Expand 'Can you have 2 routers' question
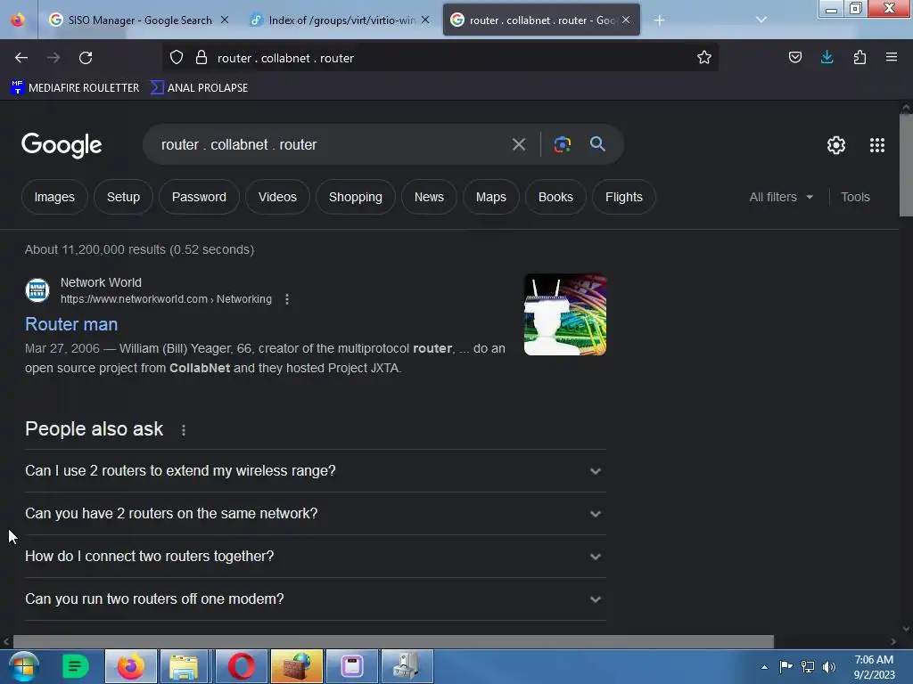The width and height of the screenshot is (913, 684). tap(316, 514)
